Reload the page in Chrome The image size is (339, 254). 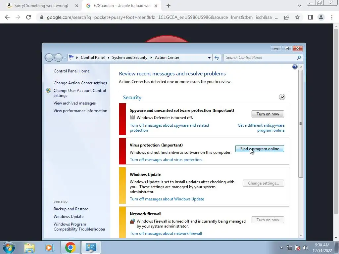point(28,17)
